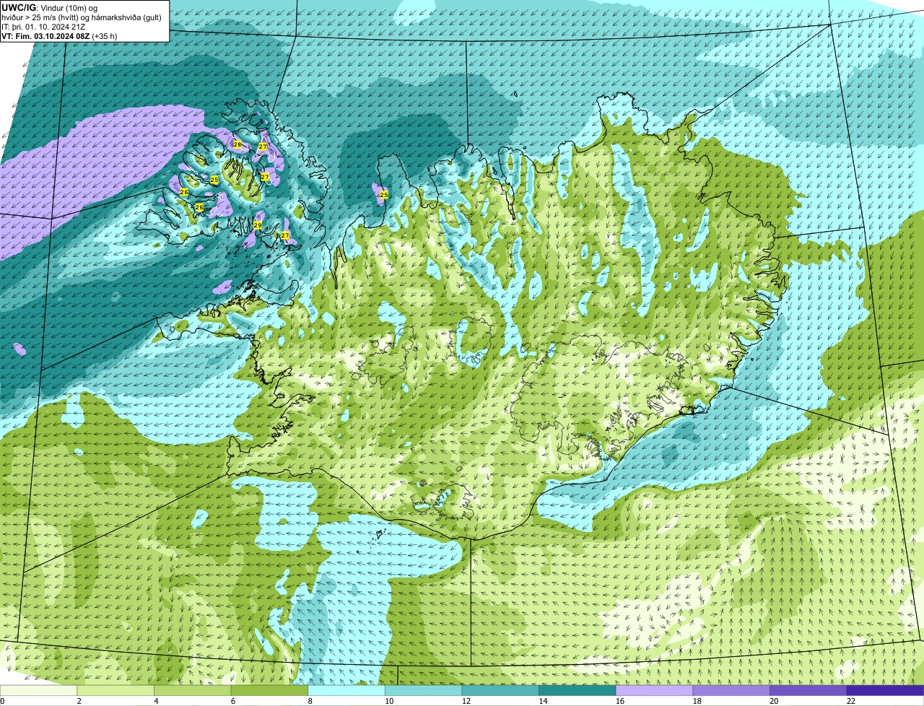Viewport: 924px width, 706px height.
Task: Click the 8–10 m/s pale cyan color swatch
Action: point(346,690)
